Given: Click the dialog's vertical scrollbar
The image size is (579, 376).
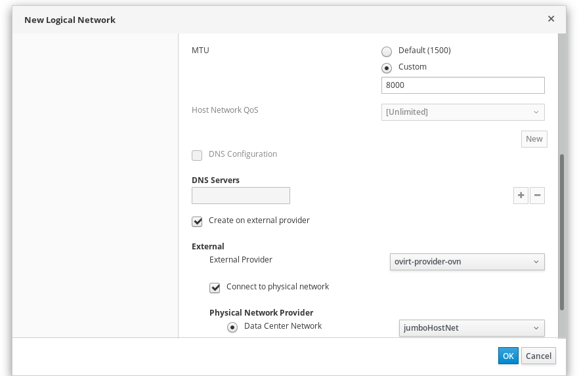Looking at the screenshot, I should point(561,232).
